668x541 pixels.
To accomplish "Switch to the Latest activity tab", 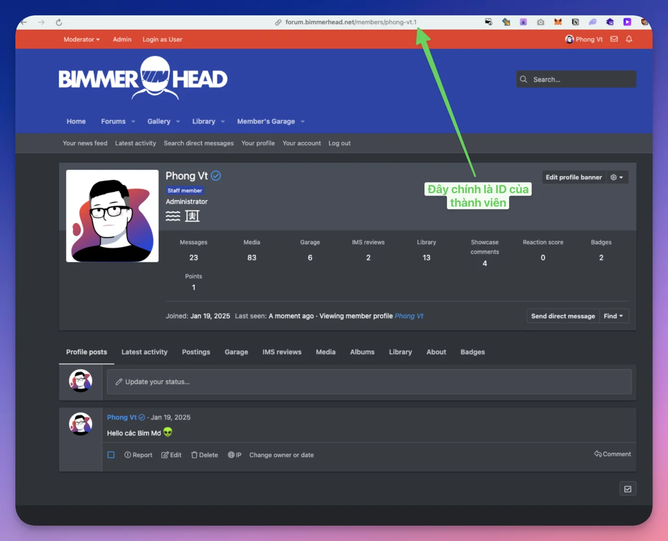I will click(144, 352).
